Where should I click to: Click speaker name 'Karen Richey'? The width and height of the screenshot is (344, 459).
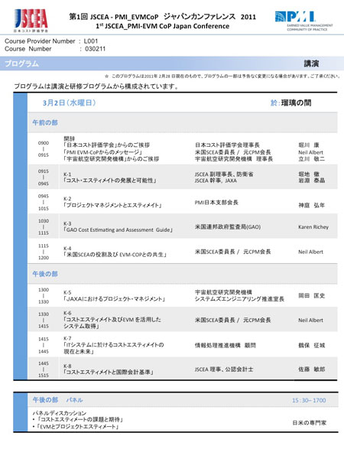click(313, 227)
